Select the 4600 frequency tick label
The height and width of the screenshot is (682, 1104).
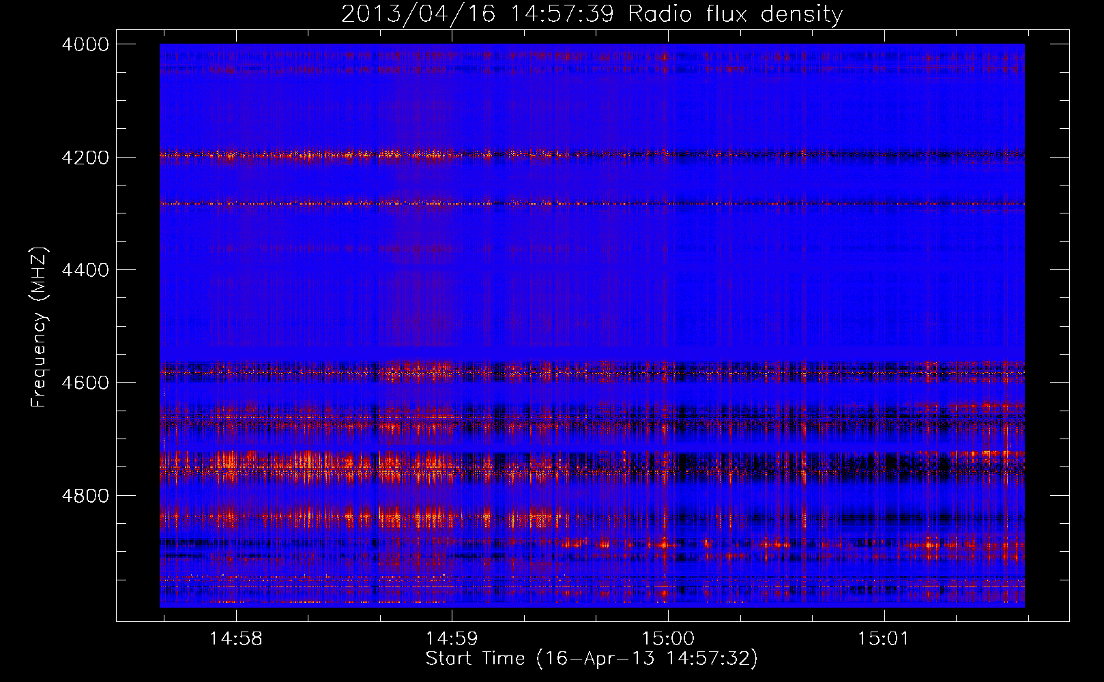pyautogui.click(x=85, y=383)
